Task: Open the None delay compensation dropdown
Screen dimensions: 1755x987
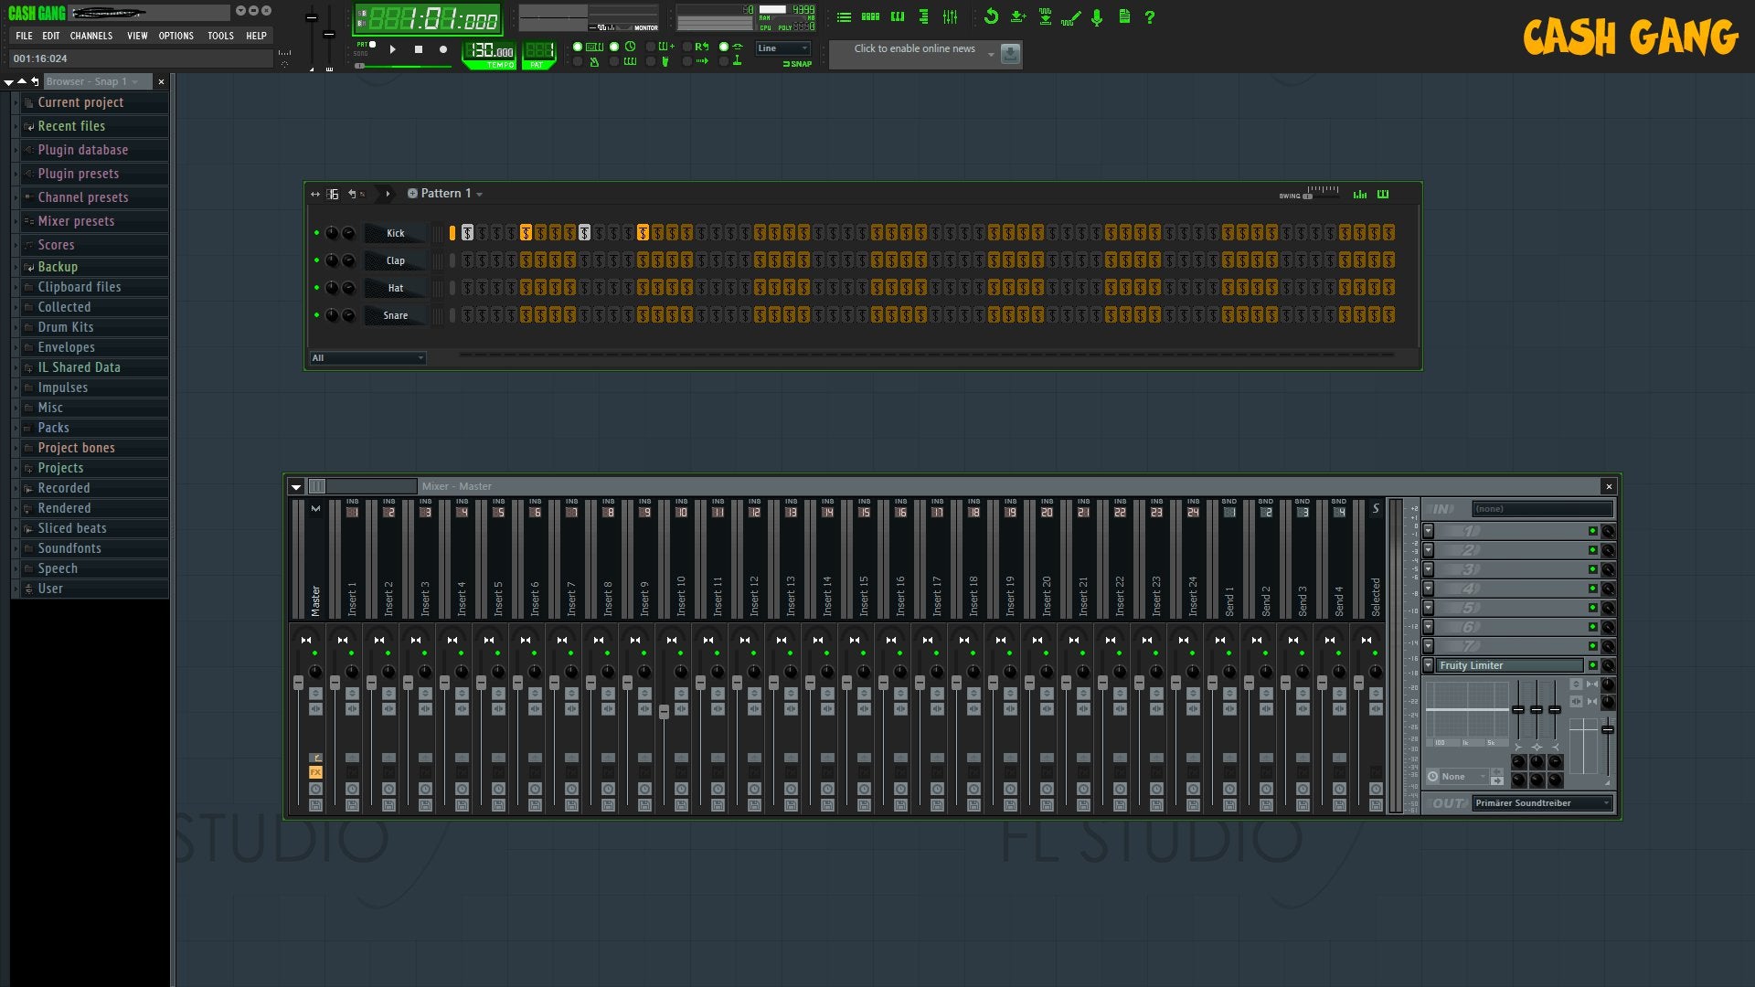Action: (x=1462, y=777)
